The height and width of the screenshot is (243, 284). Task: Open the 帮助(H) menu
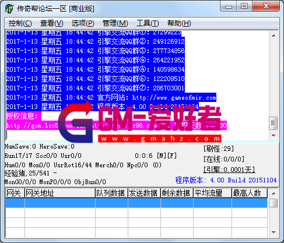coord(179,23)
